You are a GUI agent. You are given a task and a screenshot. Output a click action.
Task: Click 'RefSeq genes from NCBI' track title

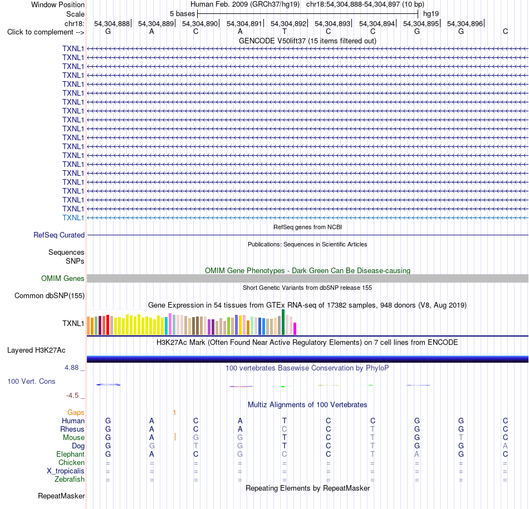(x=307, y=227)
